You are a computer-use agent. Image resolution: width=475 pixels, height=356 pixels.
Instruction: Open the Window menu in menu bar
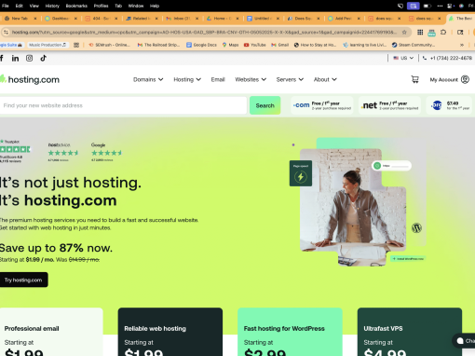click(x=136, y=6)
